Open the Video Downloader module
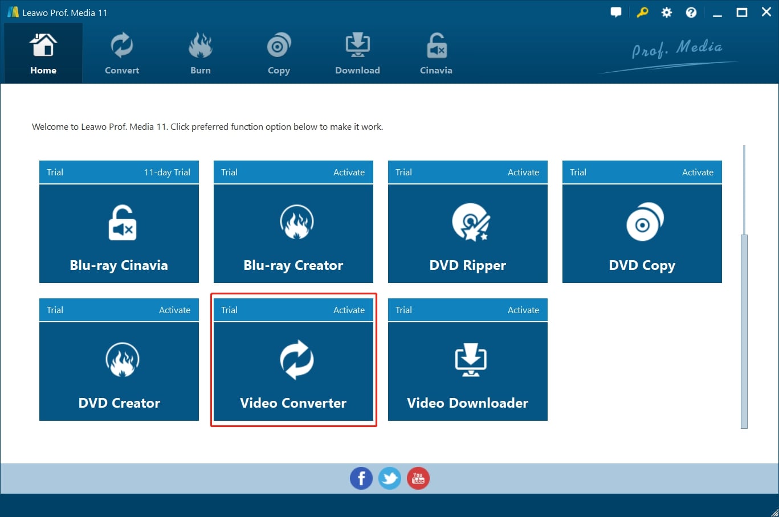 point(467,372)
